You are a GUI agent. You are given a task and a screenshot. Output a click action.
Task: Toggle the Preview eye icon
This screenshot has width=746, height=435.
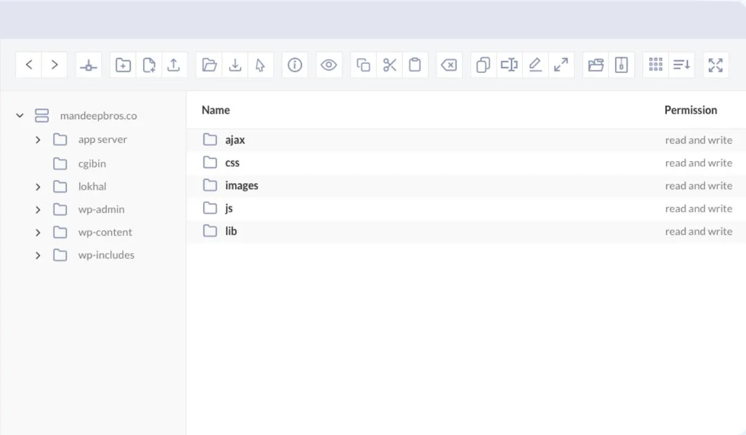coord(329,64)
